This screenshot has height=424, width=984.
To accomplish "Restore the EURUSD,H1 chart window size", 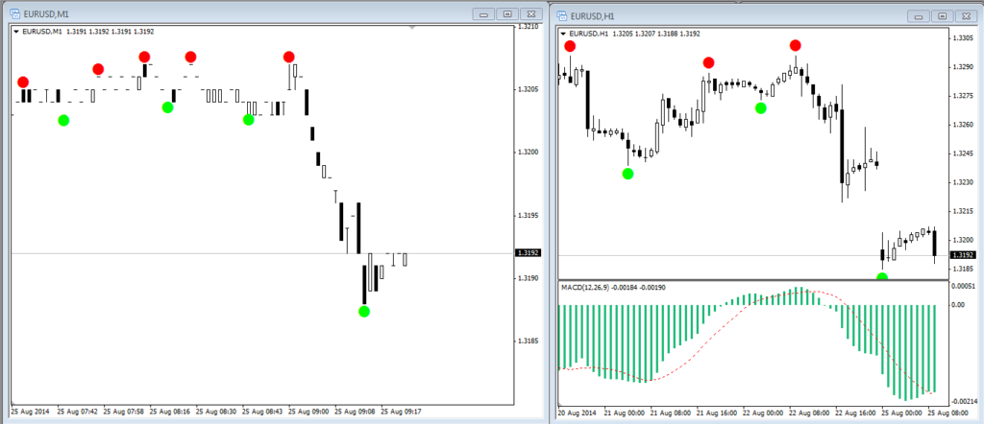I will pyautogui.click(x=944, y=15).
